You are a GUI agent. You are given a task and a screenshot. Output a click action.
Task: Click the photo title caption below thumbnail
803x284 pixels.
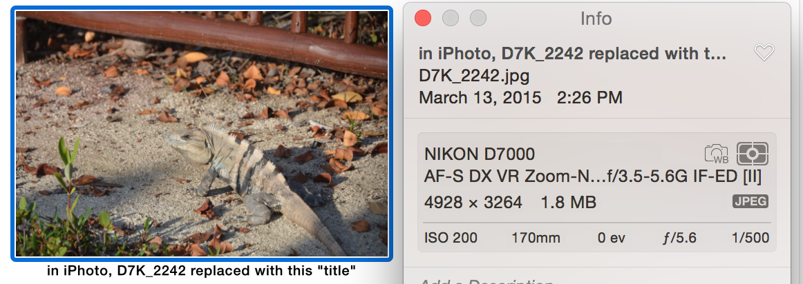pos(202,271)
